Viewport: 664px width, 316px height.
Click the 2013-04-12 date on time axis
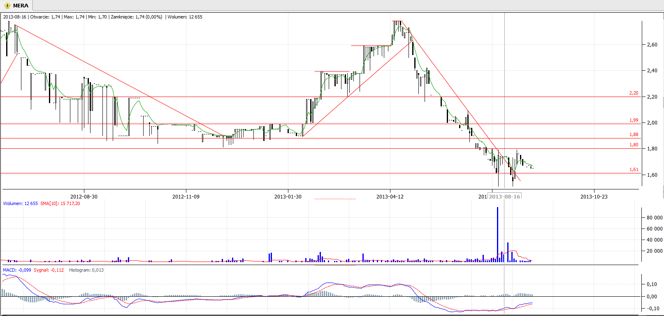tap(390, 196)
